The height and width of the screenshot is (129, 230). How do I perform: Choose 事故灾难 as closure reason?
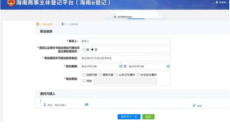[100, 75]
